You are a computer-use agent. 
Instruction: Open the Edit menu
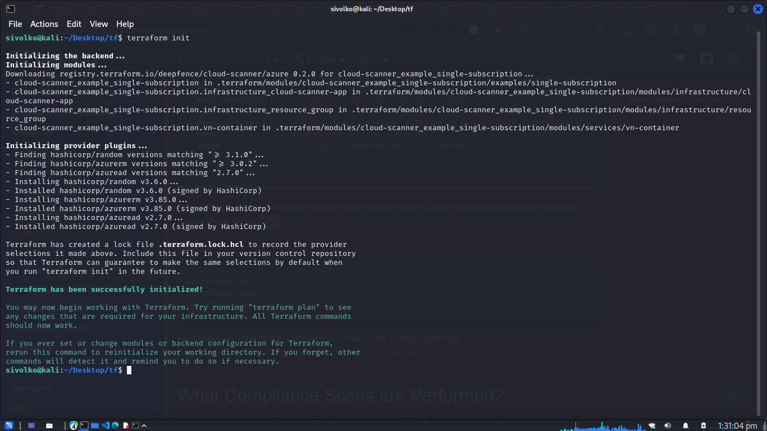click(x=74, y=24)
